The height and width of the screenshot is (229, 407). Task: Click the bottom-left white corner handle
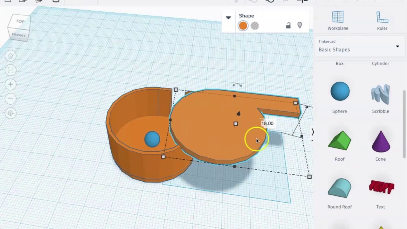pyautogui.click(x=163, y=157)
